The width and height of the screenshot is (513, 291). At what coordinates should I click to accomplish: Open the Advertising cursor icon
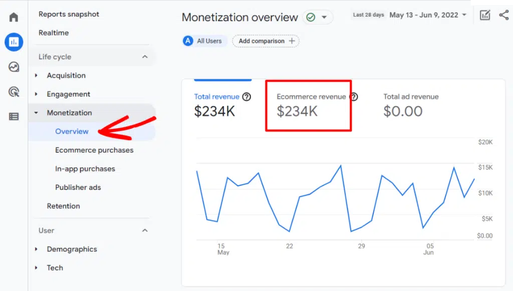point(14,92)
